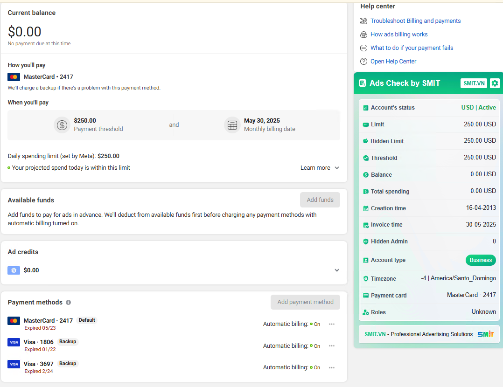503x387 pixels.
Task: Open How ads billing works link
Action: [399, 35]
